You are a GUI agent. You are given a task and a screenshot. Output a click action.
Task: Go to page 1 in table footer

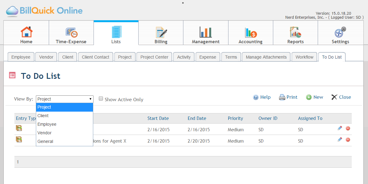point(18,162)
